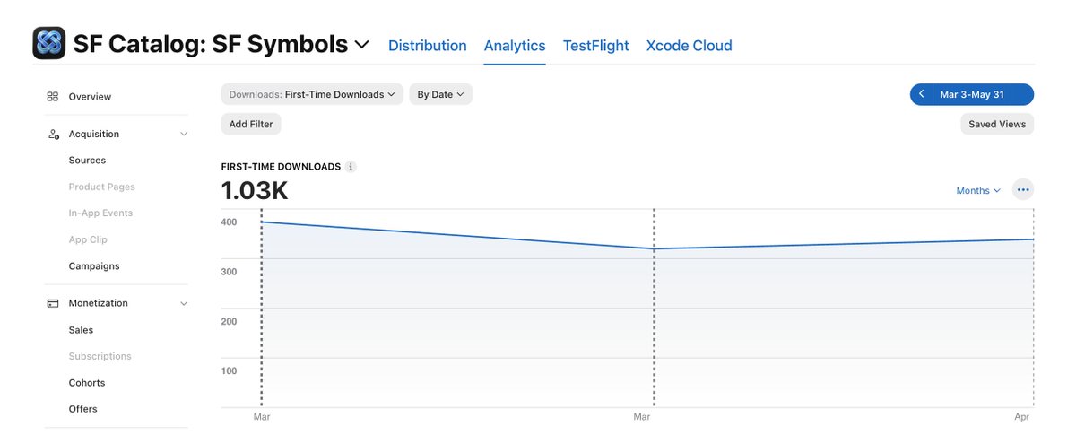Screen dimensions: 1076x435
Task: Open the By Date dropdown
Action: 440,94
